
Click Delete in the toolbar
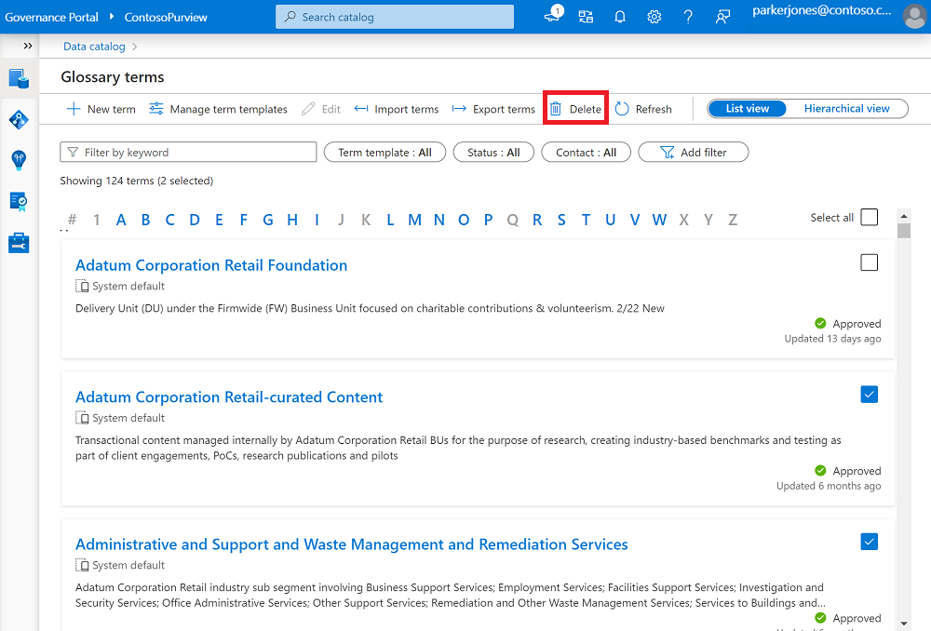575,109
